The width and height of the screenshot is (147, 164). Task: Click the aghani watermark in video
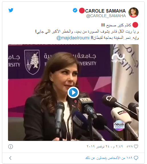click(118, 58)
